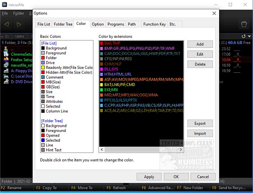This screenshot has height=193, width=253.
Task: Click the Edit button
Action: tap(200, 54)
